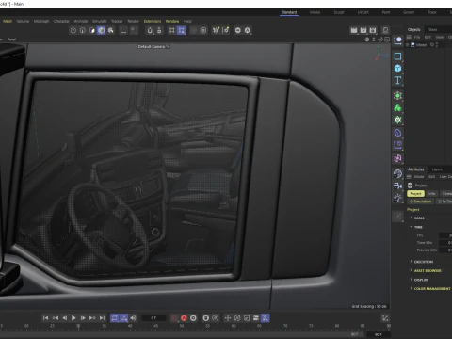Click Render to Picture Viewer icon
The height and width of the screenshot is (339, 452).
(x=363, y=30)
